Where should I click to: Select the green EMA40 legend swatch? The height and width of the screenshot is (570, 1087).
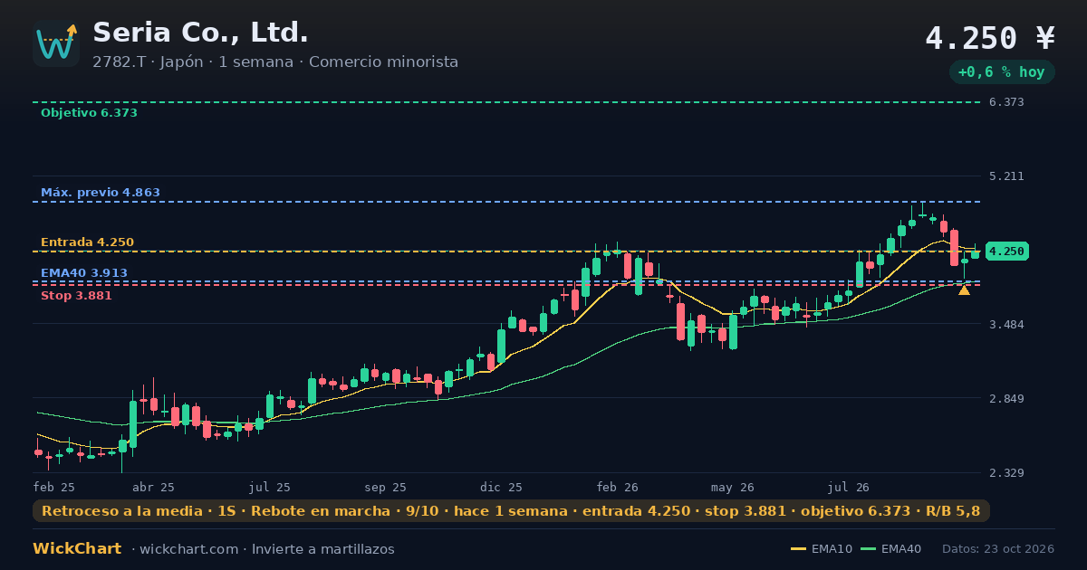click(868, 549)
